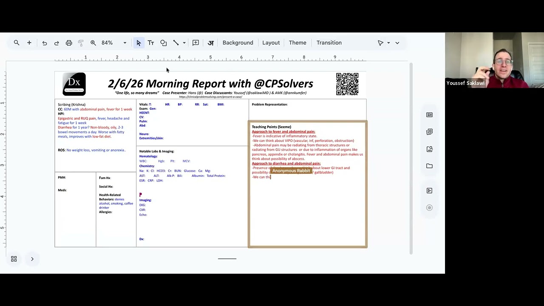Open the image search side panel icon
544x306 pixels.
point(429,149)
